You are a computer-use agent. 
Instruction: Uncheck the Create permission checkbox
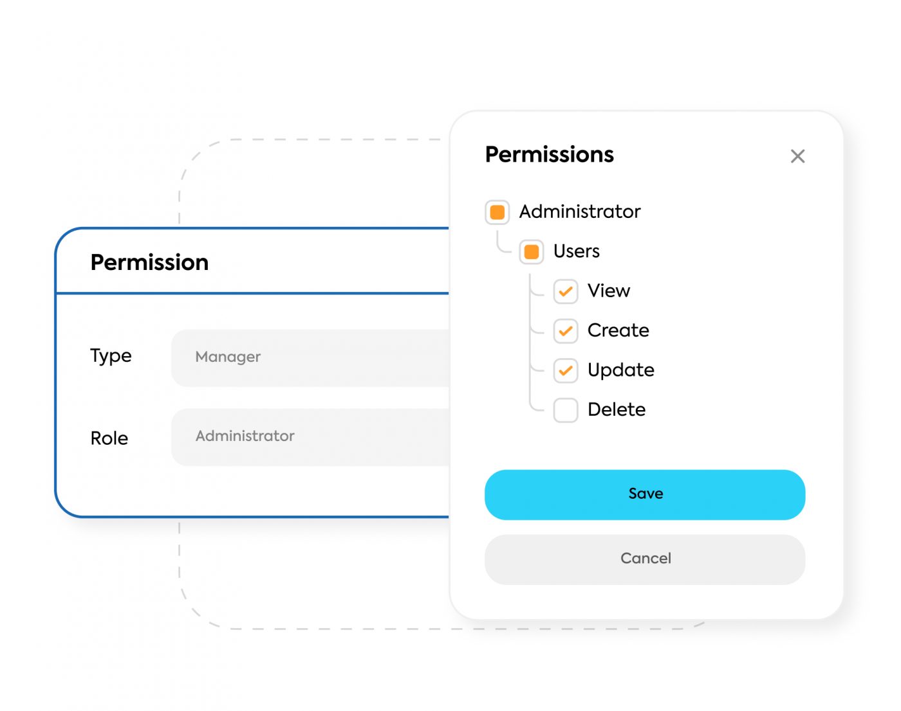coord(566,331)
